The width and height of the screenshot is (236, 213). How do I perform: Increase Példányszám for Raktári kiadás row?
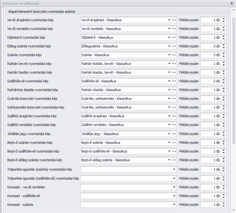224,71
